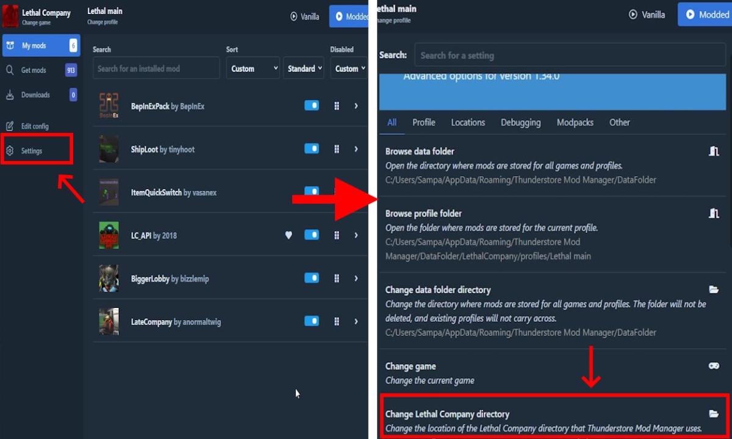Click the settings search input field
Image resolution: width=732 pixels, height=439 pixels.
click(570, 55)
